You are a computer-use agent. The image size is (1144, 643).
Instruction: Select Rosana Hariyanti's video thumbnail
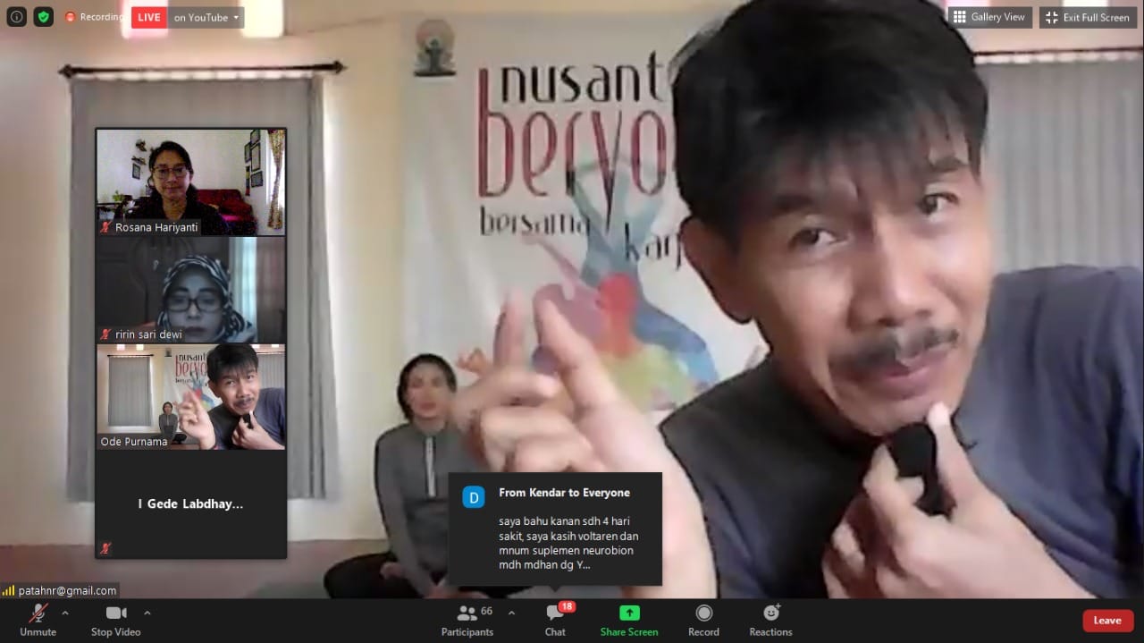(190, 182)
